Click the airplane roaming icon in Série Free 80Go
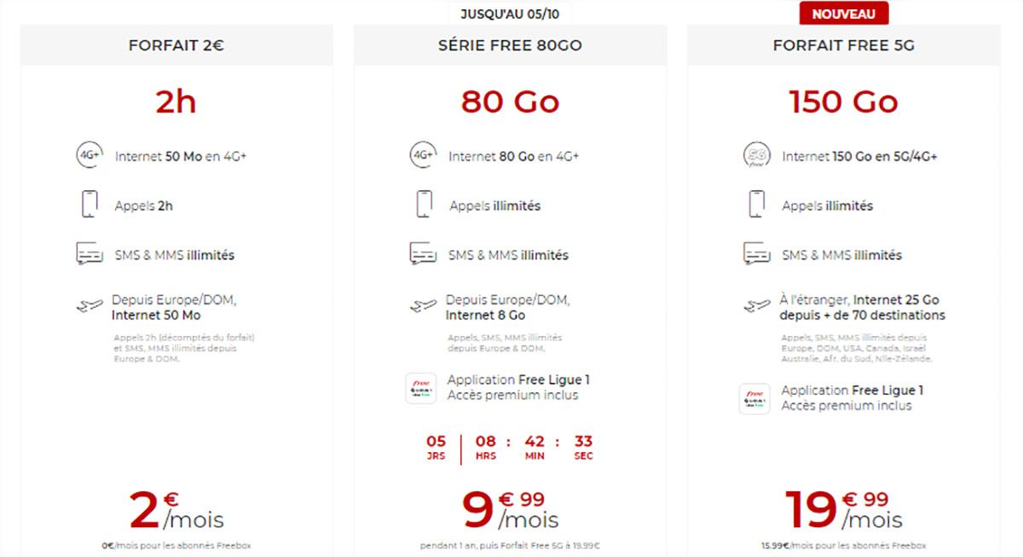The height and width of the screenshot is (557, 1023). click(x=423, y=305)
